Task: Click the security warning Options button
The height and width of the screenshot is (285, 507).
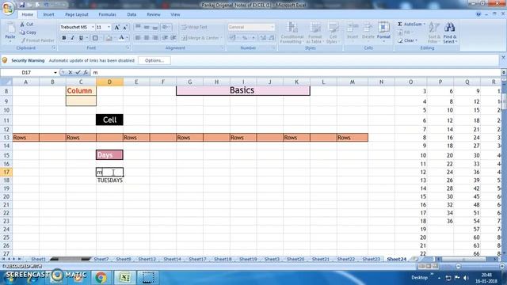Action: pyautogui.click(x=154, y=60)
